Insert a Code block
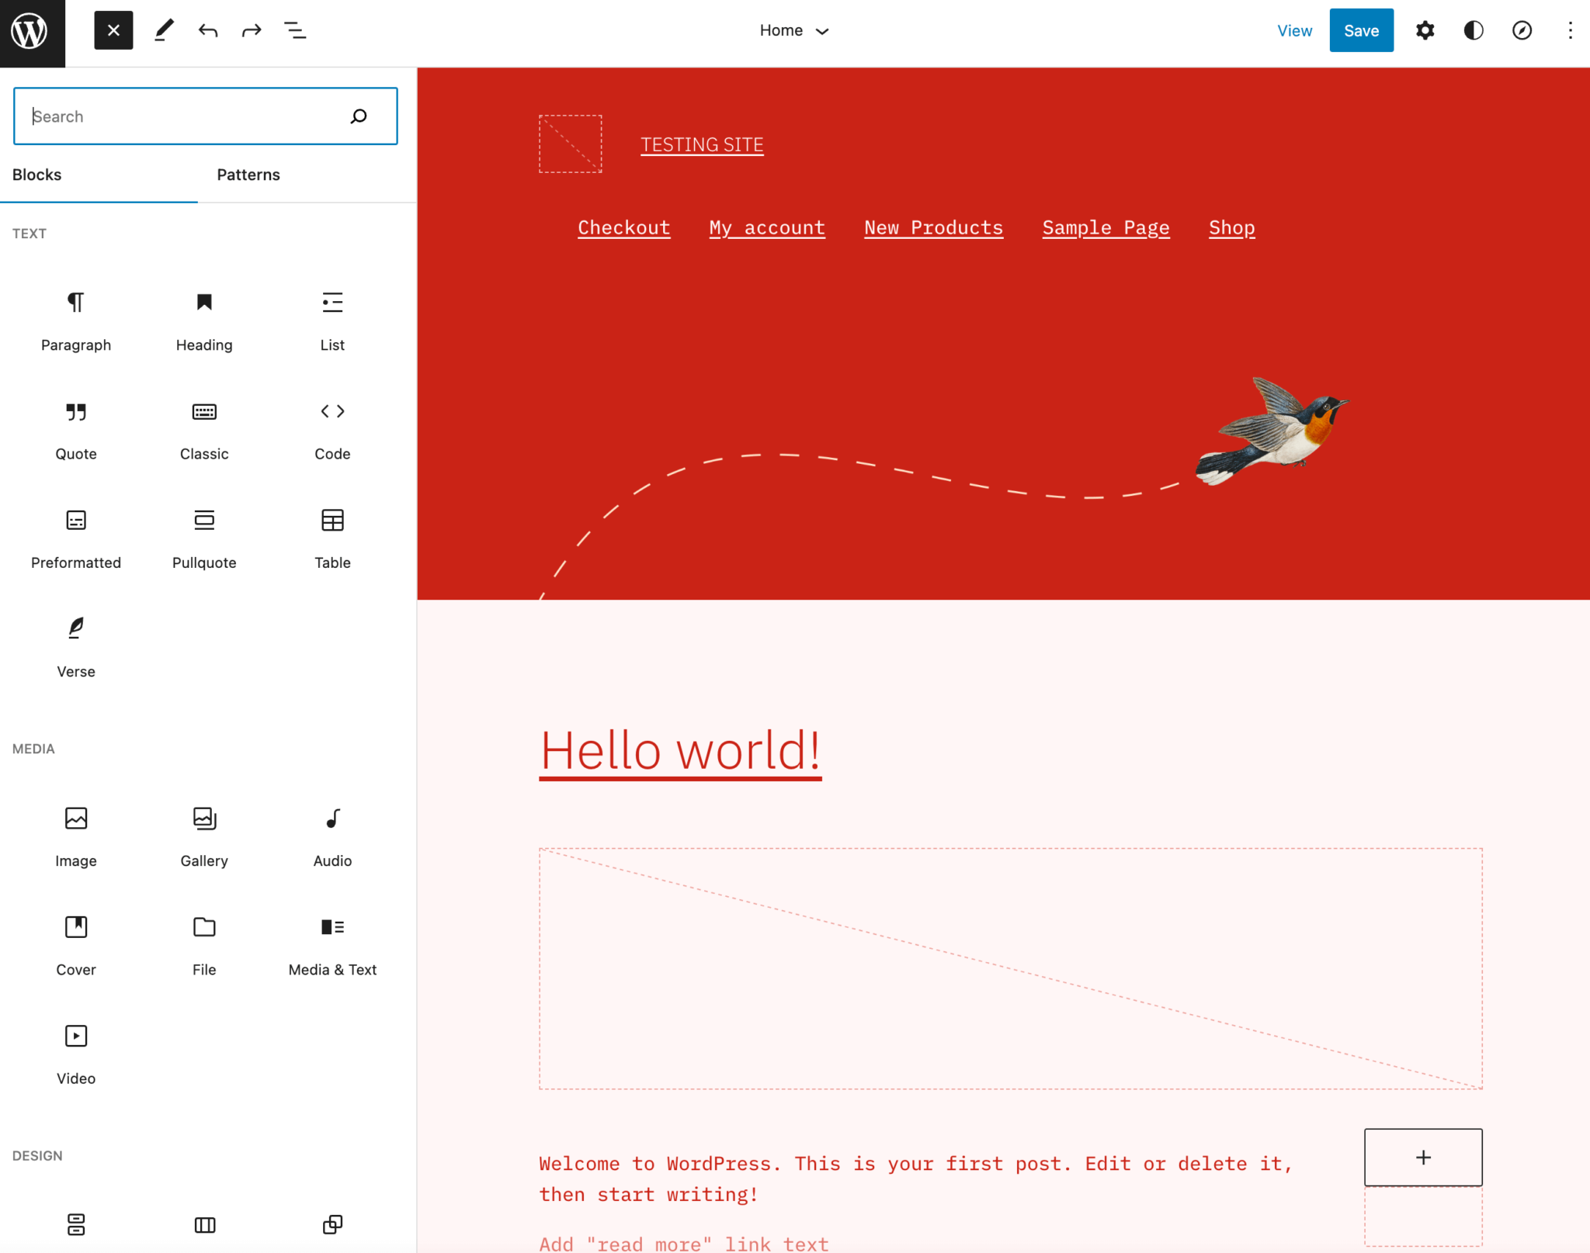Image resolution: width=1590 pixels, height=1253 pixels. tap(332, 430)
